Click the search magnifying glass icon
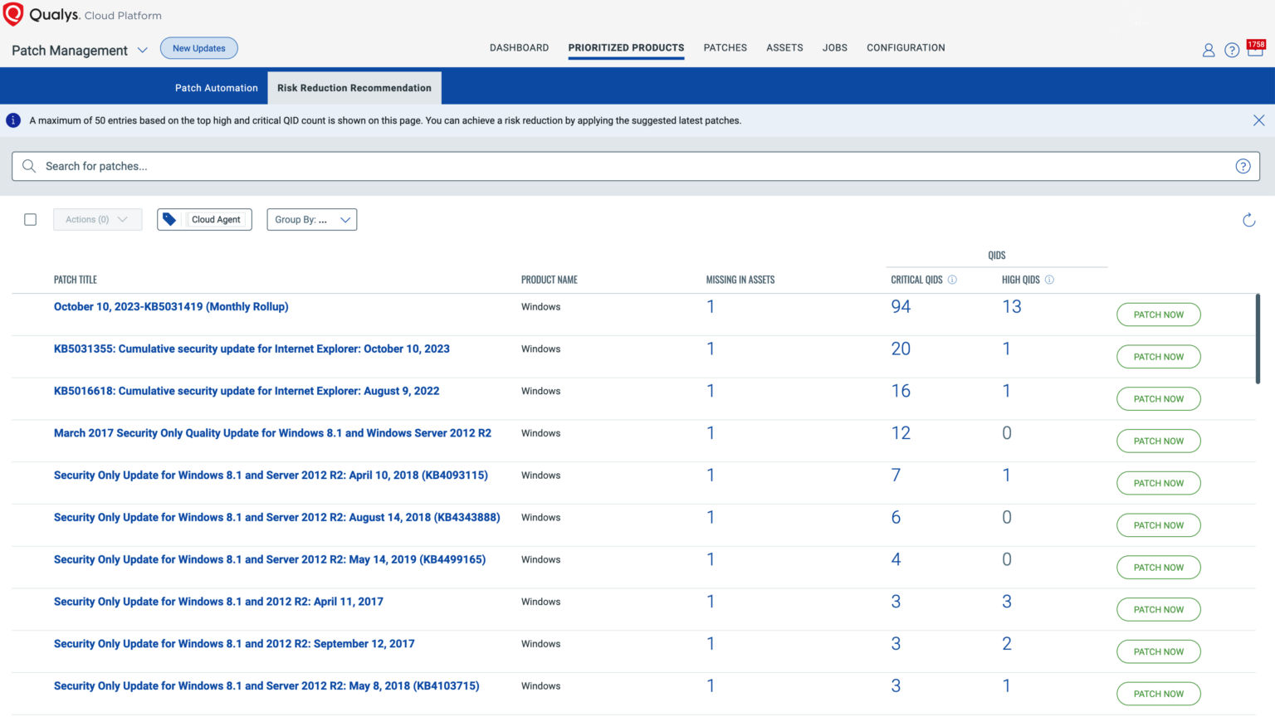1275x717 pixels. 28,165
